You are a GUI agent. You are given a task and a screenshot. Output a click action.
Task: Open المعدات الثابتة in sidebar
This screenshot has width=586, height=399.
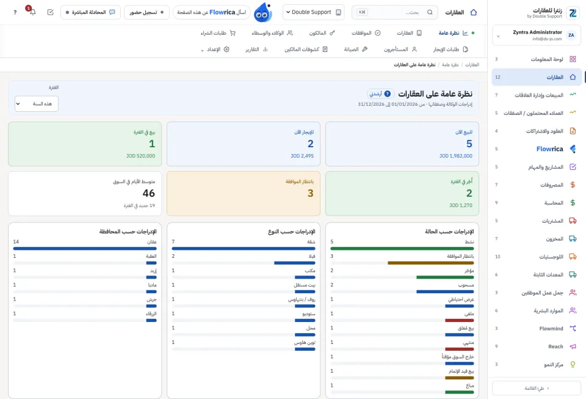[x=537, y=274]
